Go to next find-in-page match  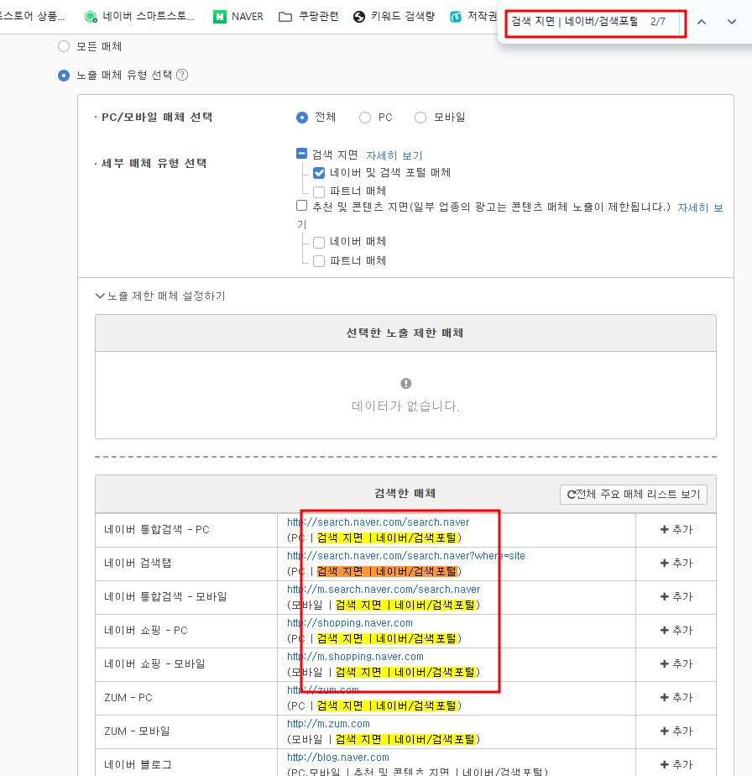pyautogui.click(x=732, y=22)
